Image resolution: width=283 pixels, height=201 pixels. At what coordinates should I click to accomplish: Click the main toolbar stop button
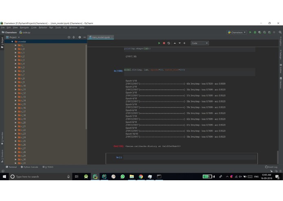(274, 32)
